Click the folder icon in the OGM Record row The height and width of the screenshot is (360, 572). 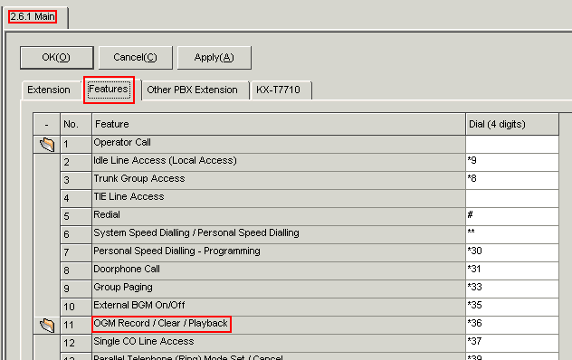click(x=47, y=325)
